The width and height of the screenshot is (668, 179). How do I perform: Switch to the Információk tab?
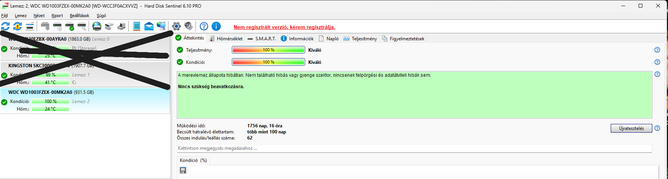coord(297,38)
